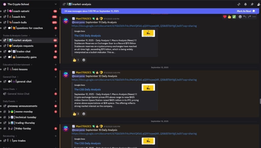The image size is (261, 148).
Task: Show the member list icon
Action: 258,4
